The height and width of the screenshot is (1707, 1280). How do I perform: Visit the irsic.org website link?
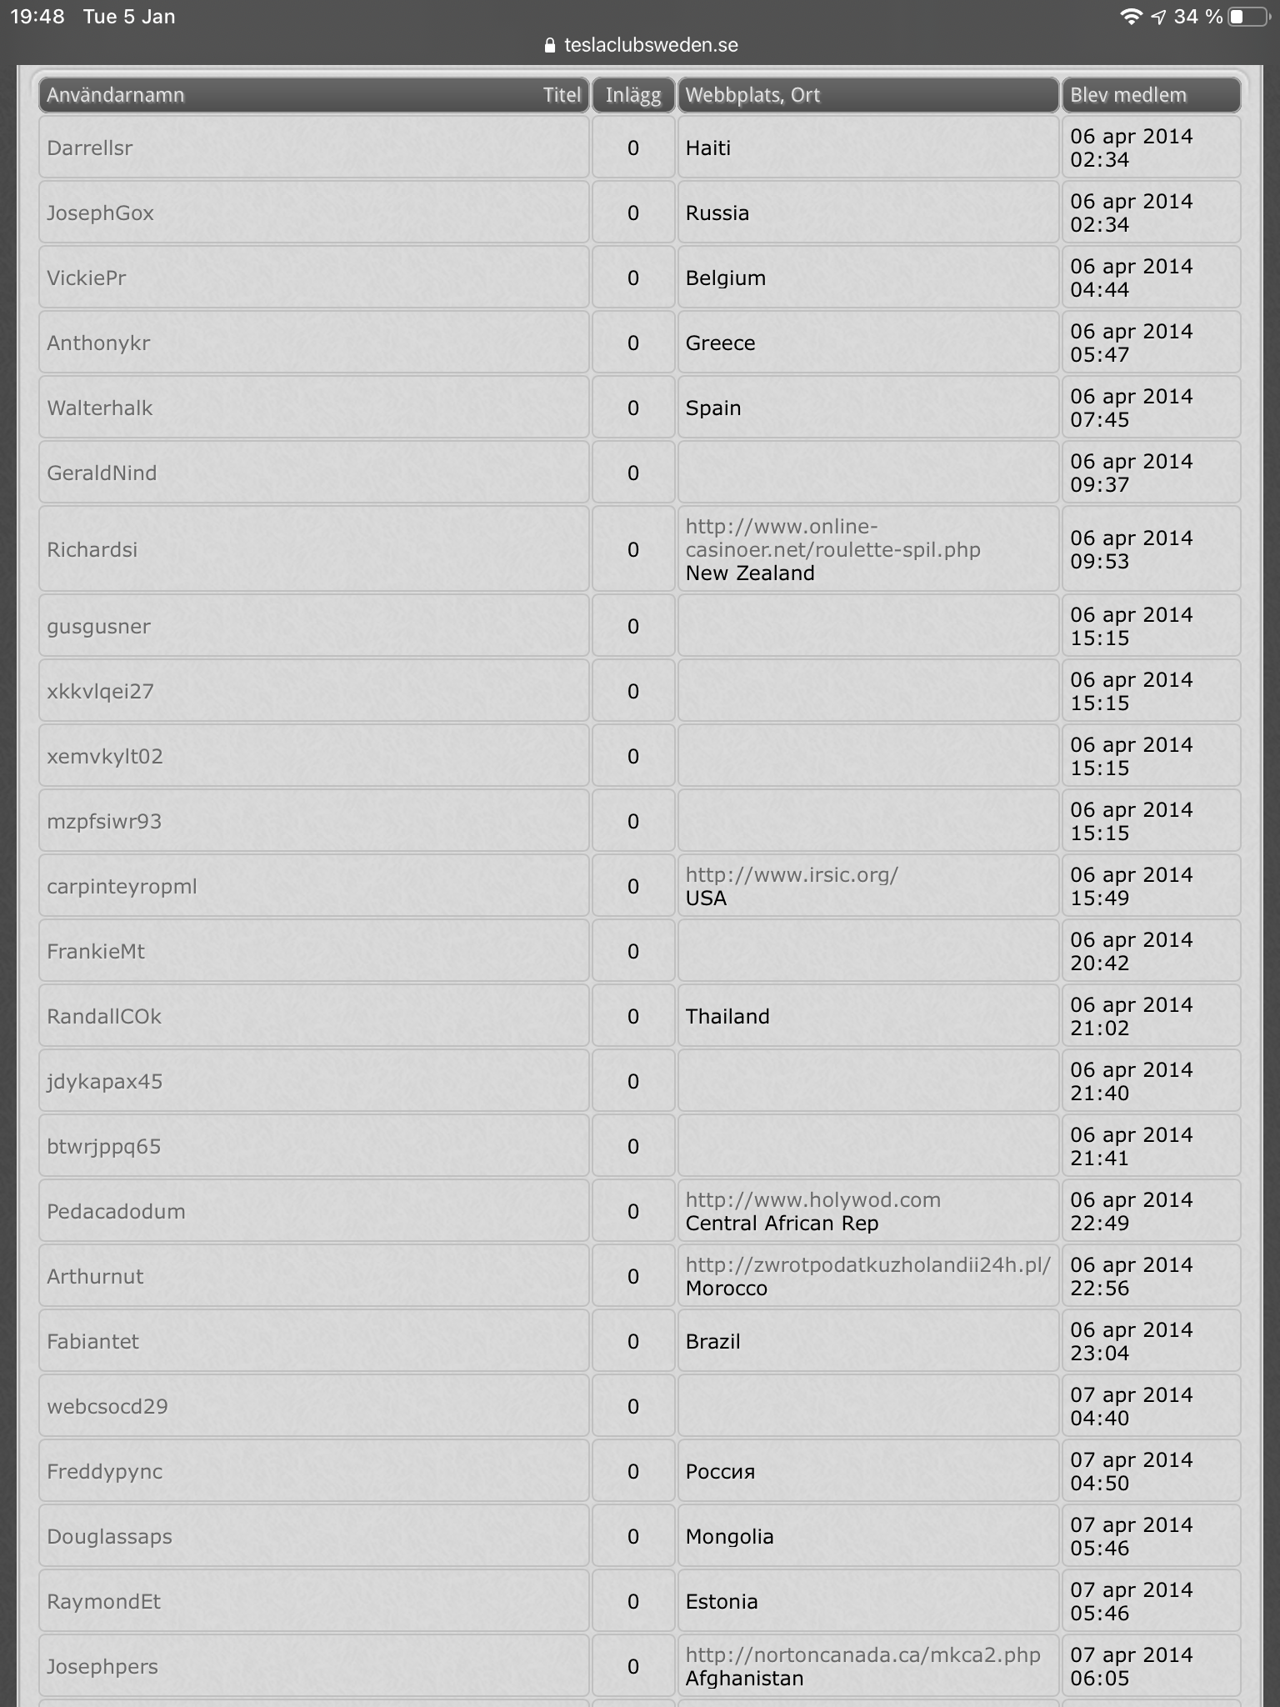792,875
